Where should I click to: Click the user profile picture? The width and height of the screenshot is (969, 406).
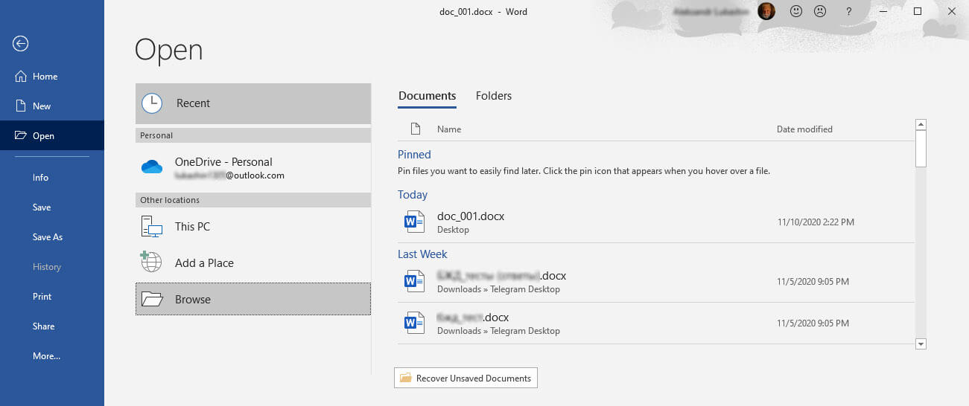[x=766, y=11]
